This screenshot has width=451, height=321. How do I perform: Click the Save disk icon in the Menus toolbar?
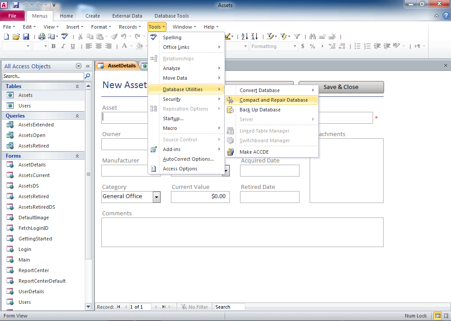click(x=26, y=37)
